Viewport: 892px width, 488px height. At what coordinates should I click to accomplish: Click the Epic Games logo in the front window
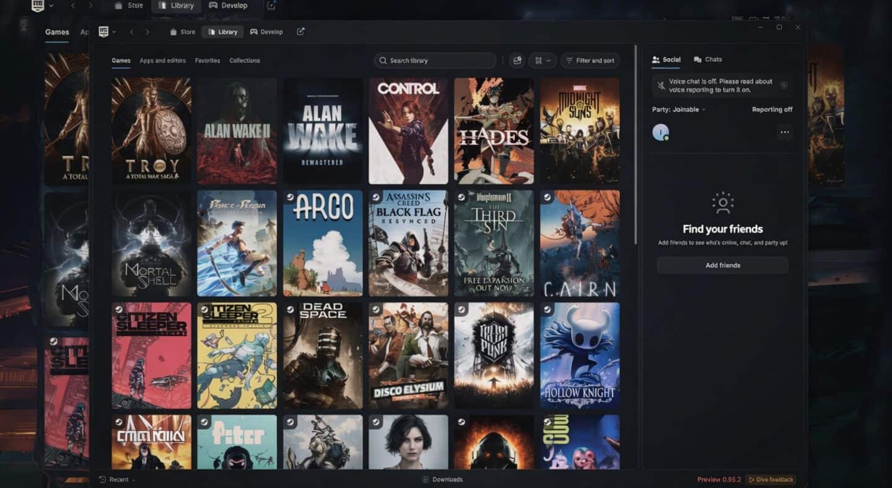103,32
